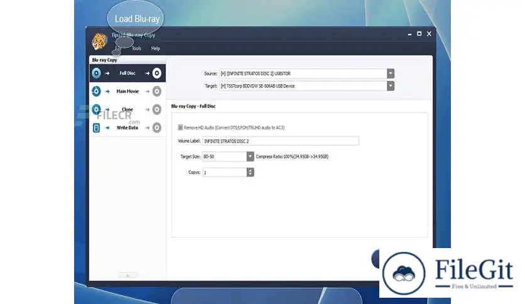Open the Target Size BD-50 dropdown

[x=250, y=156]
